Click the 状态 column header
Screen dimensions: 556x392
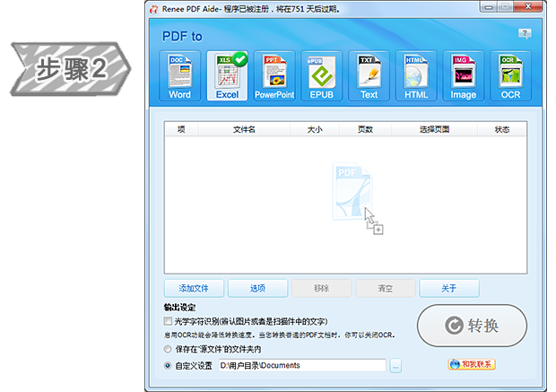click(502, 129)
